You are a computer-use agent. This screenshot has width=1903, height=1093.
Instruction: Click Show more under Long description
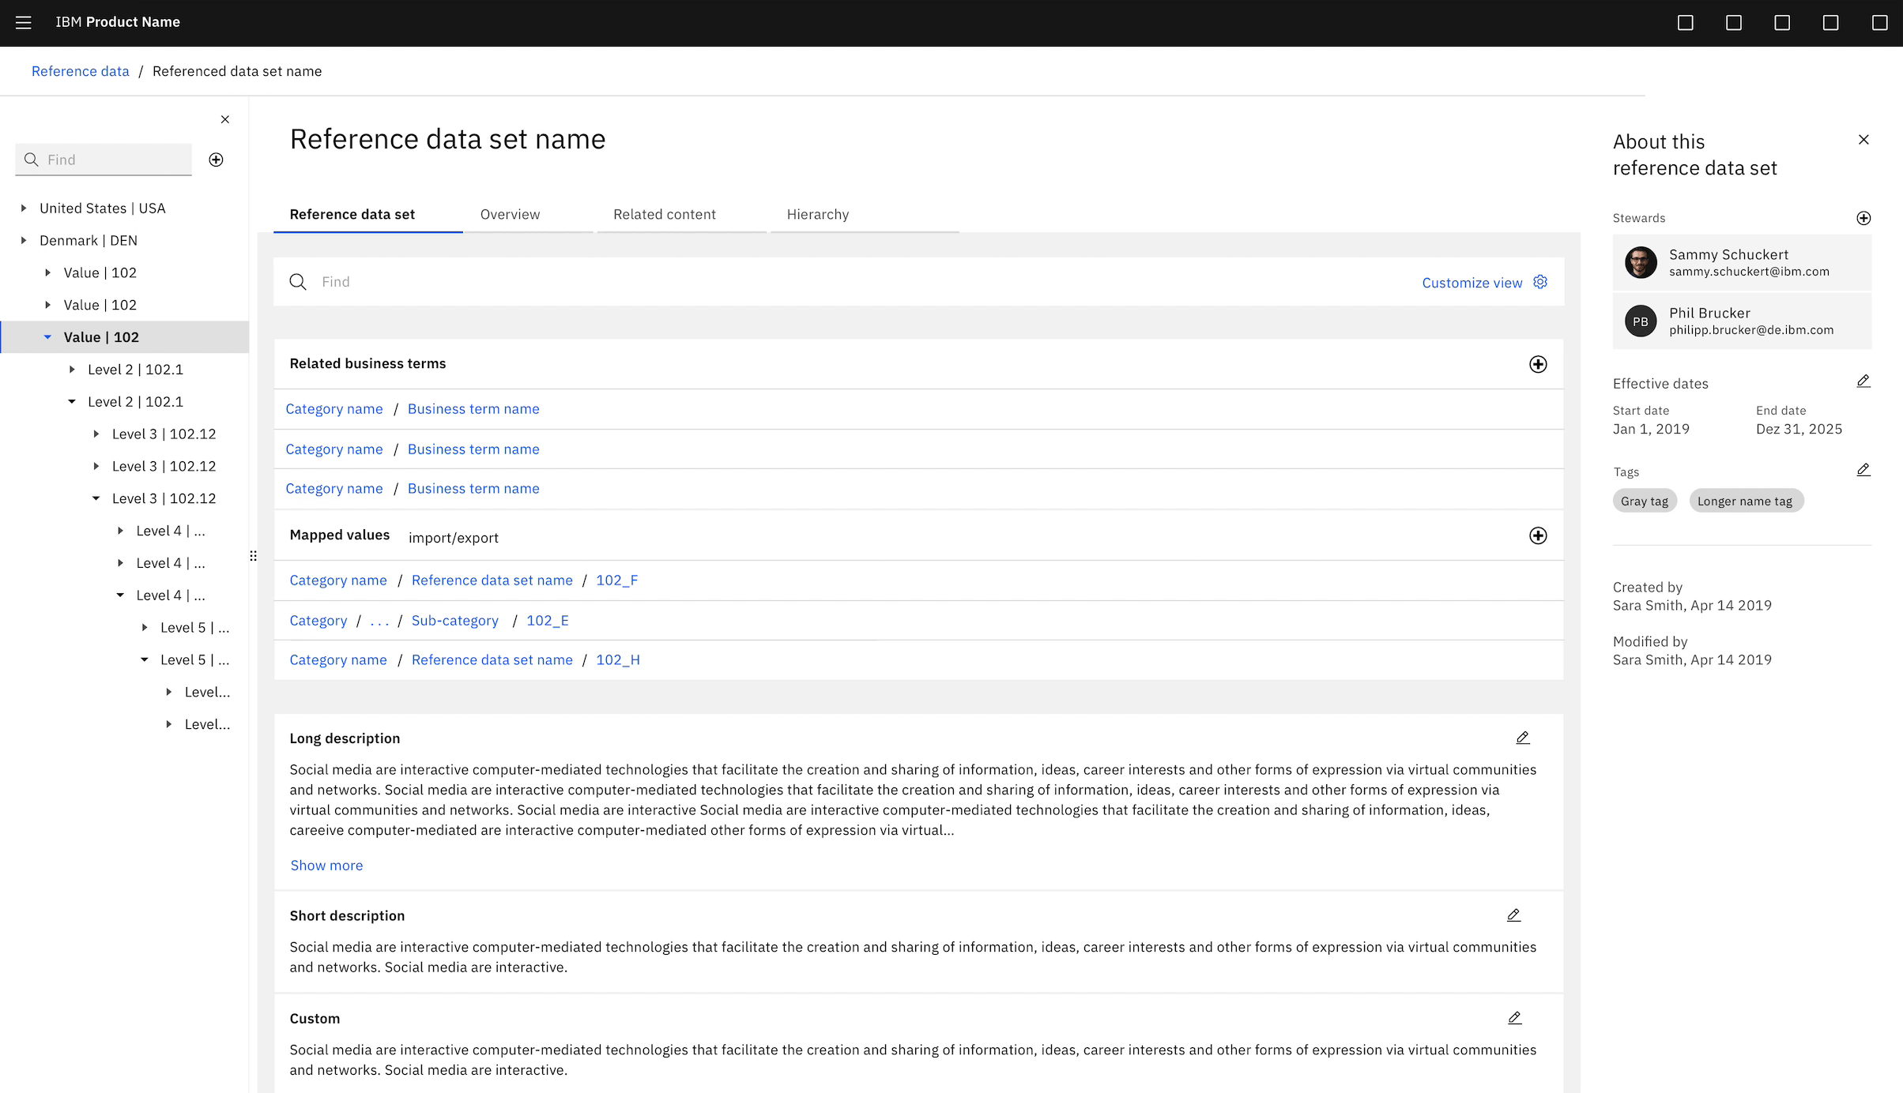pyautogui.click(x=326, y=866)
